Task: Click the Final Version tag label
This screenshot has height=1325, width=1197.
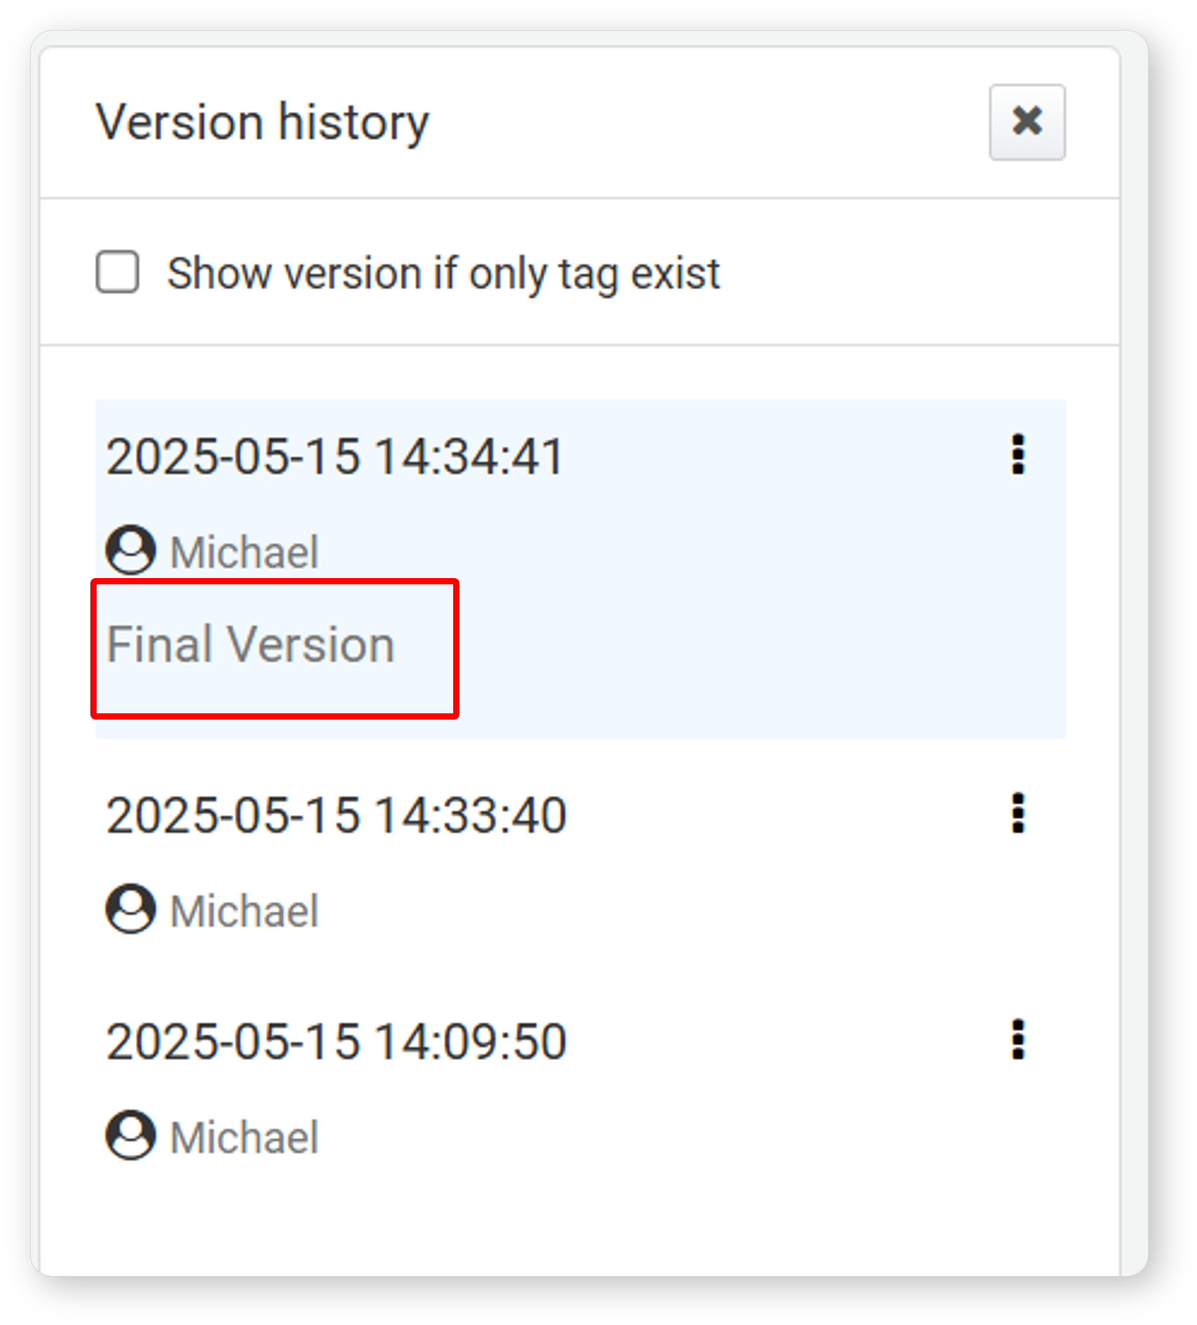Action: [x=251, y=645]
